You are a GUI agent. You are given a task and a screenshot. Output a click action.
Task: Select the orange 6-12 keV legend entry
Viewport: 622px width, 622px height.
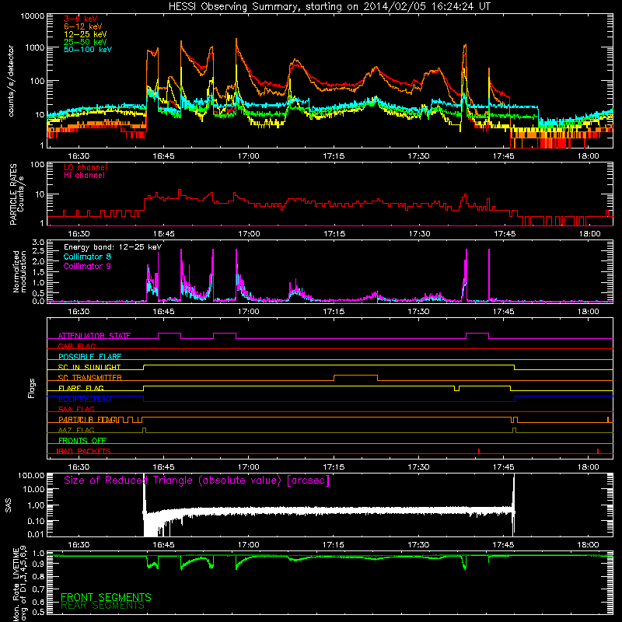(83, 26)
